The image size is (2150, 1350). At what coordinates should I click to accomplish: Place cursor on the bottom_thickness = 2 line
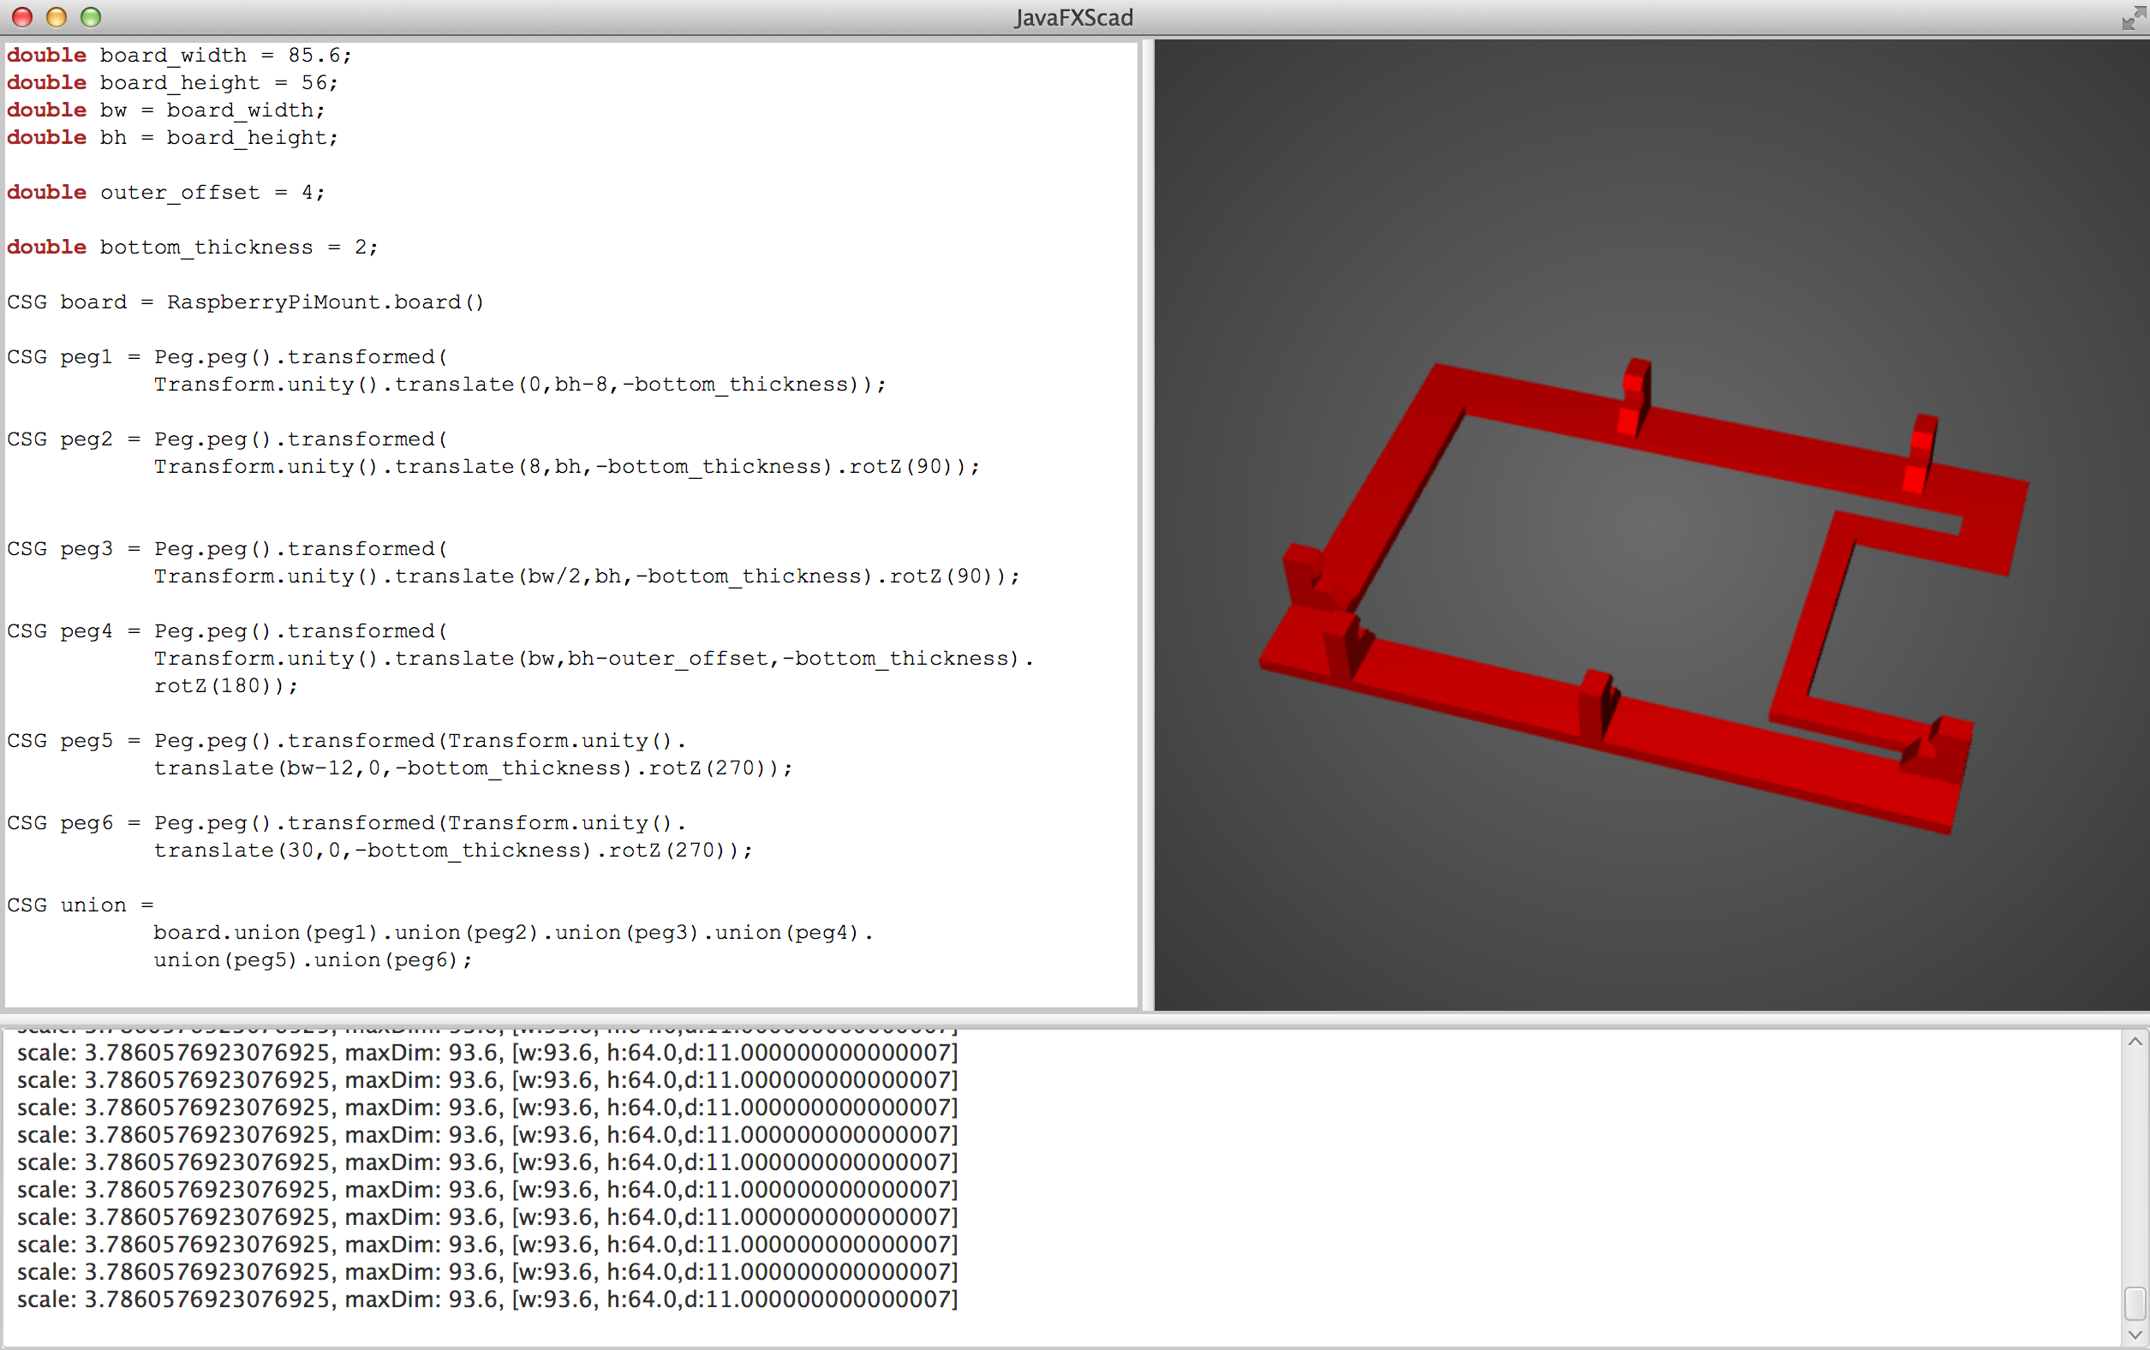238,248
